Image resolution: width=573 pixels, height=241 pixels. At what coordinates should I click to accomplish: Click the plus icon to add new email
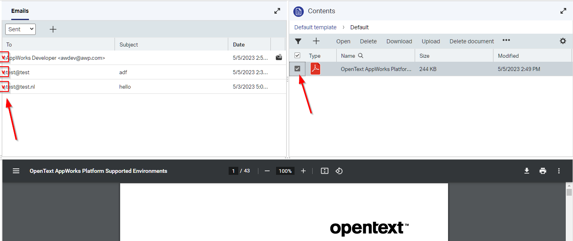[x=53, y=29]
